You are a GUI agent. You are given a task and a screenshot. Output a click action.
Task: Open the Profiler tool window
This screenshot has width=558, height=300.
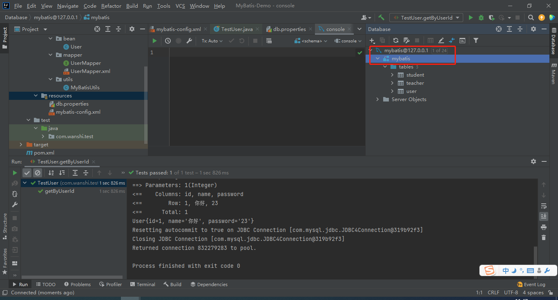click(110, 285)
